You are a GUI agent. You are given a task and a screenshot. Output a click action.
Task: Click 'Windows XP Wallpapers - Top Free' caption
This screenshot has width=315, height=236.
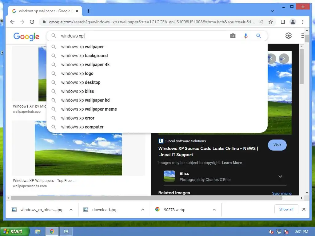pos(44,181)
